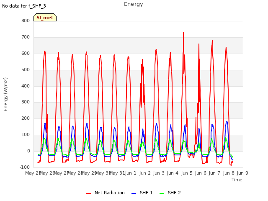Viewport: 268px width, 201px height.
Task: Click the Jun 6 x-axis tick label
Action: point(201,173)
